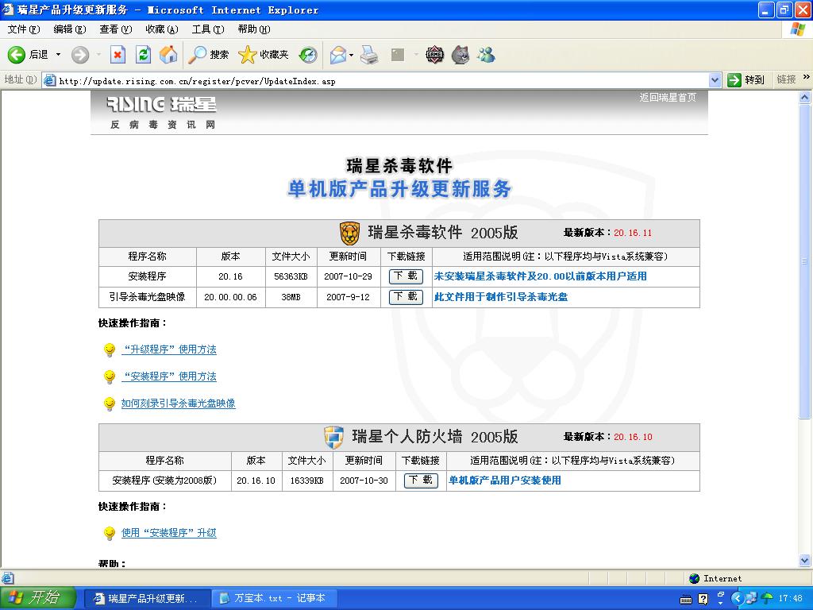Refresh the page with green arrows icon
This screenshot has height=610, width=813.
143,55
